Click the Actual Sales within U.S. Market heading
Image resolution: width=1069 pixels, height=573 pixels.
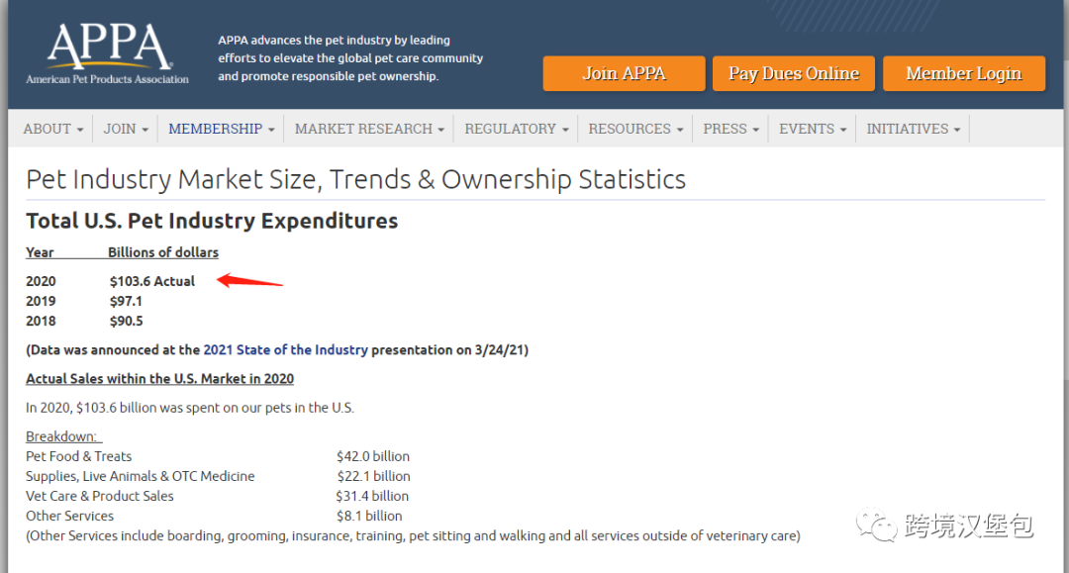[159, 379]
